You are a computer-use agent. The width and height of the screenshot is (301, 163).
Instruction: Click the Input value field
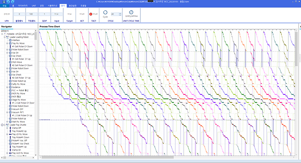coord(57,14)
